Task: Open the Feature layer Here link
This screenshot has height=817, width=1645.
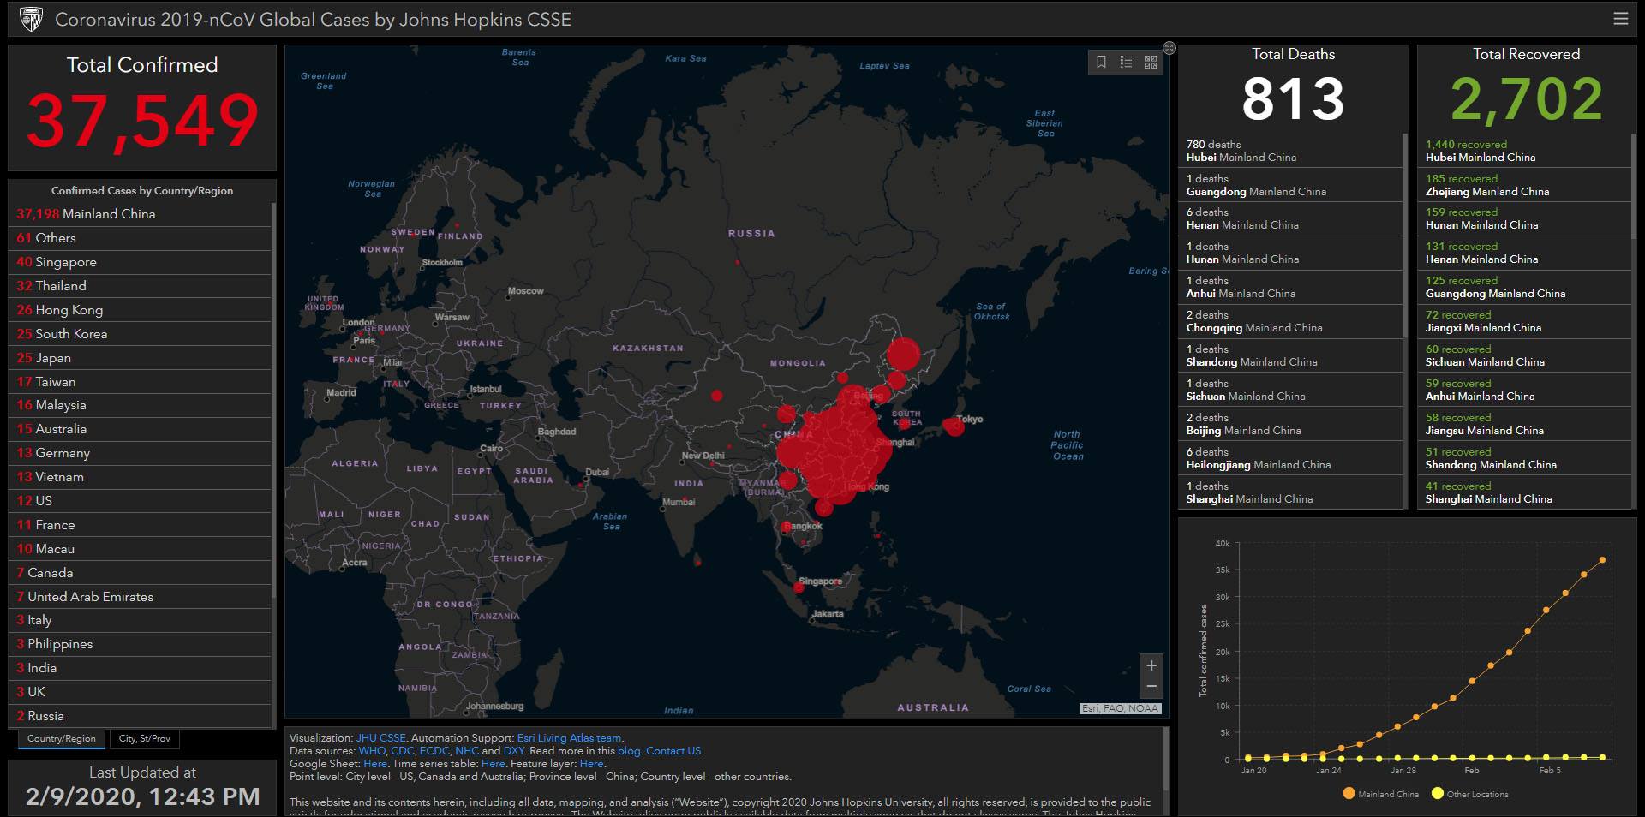Action: [591, 764]
